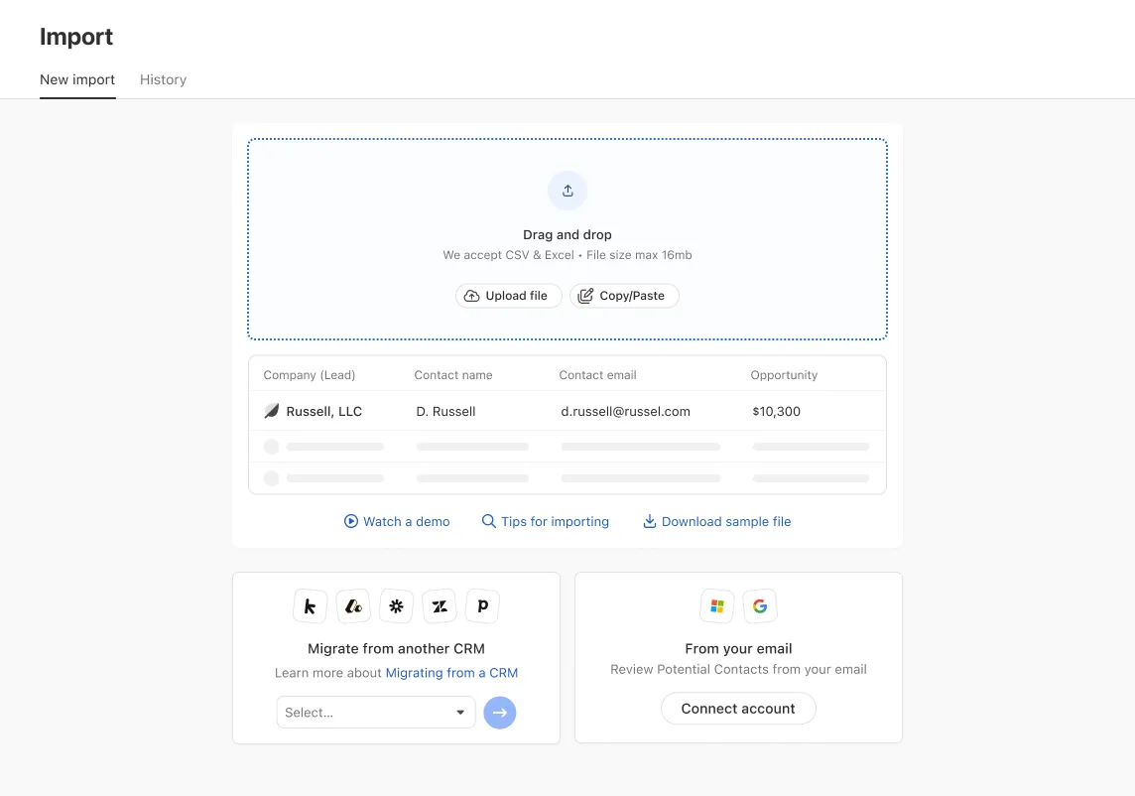
Task: Open the Select... CRM dropdown
Action: tap(376, 713)
